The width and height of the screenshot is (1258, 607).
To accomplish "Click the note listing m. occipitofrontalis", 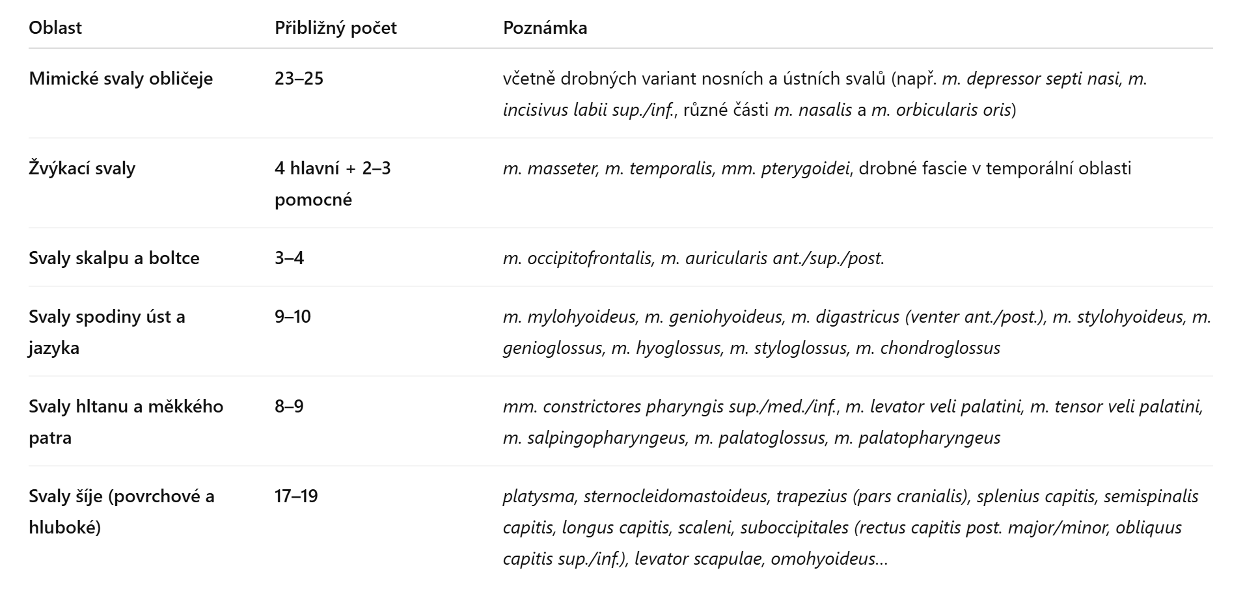I will tap(693, 258).
